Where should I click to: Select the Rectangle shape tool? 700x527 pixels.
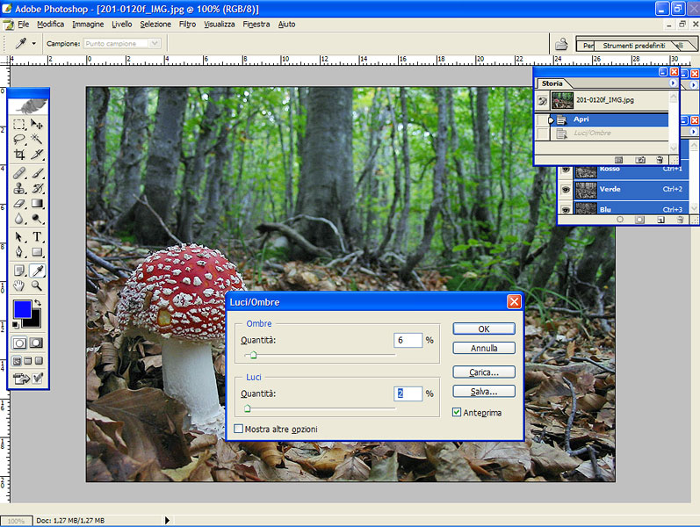click(37, 252)
